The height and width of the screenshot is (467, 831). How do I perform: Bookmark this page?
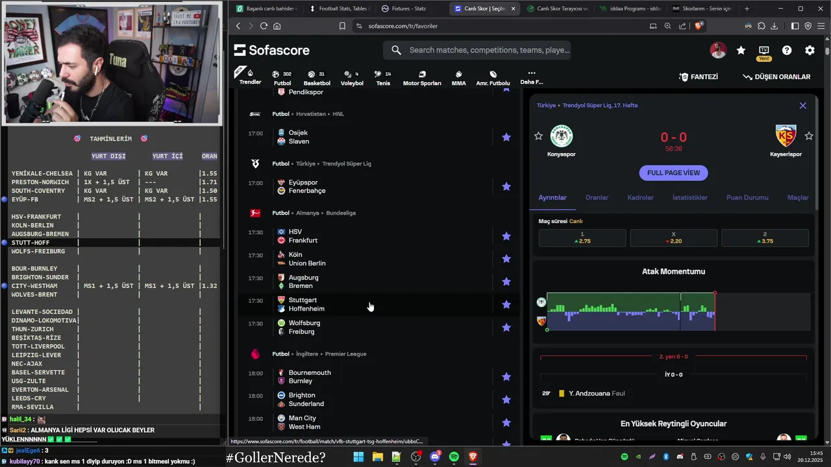click(x=342, y=26)
